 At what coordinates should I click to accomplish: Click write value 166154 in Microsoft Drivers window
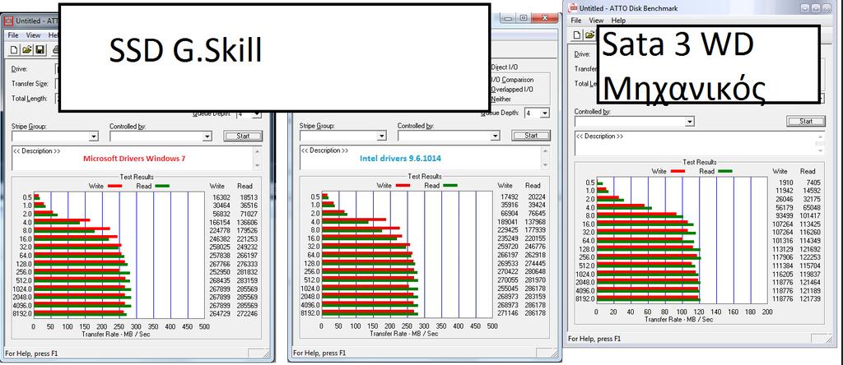[x=219, y=222]
